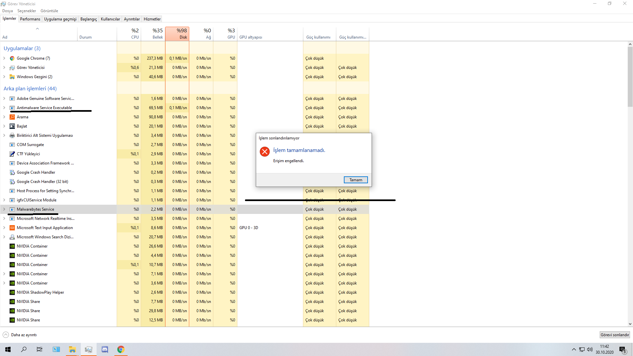Switch to the Başlangıç tab
The height and width of the screenshot is (356, 633).
tap(89, 19)
